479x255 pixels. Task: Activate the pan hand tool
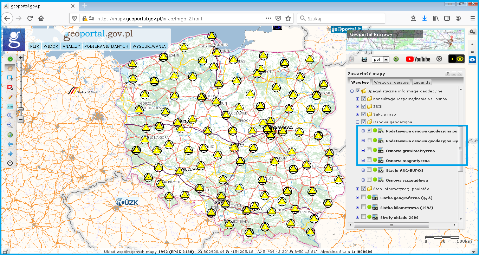(x=10, y=68)
